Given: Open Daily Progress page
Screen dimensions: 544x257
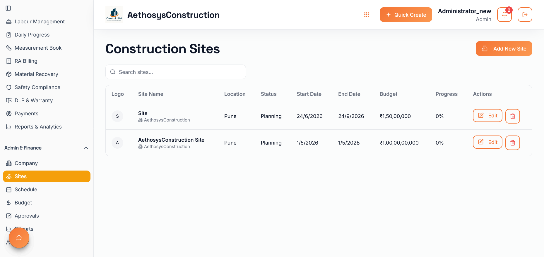Looking at the screenshot, I should pos(47,35).
